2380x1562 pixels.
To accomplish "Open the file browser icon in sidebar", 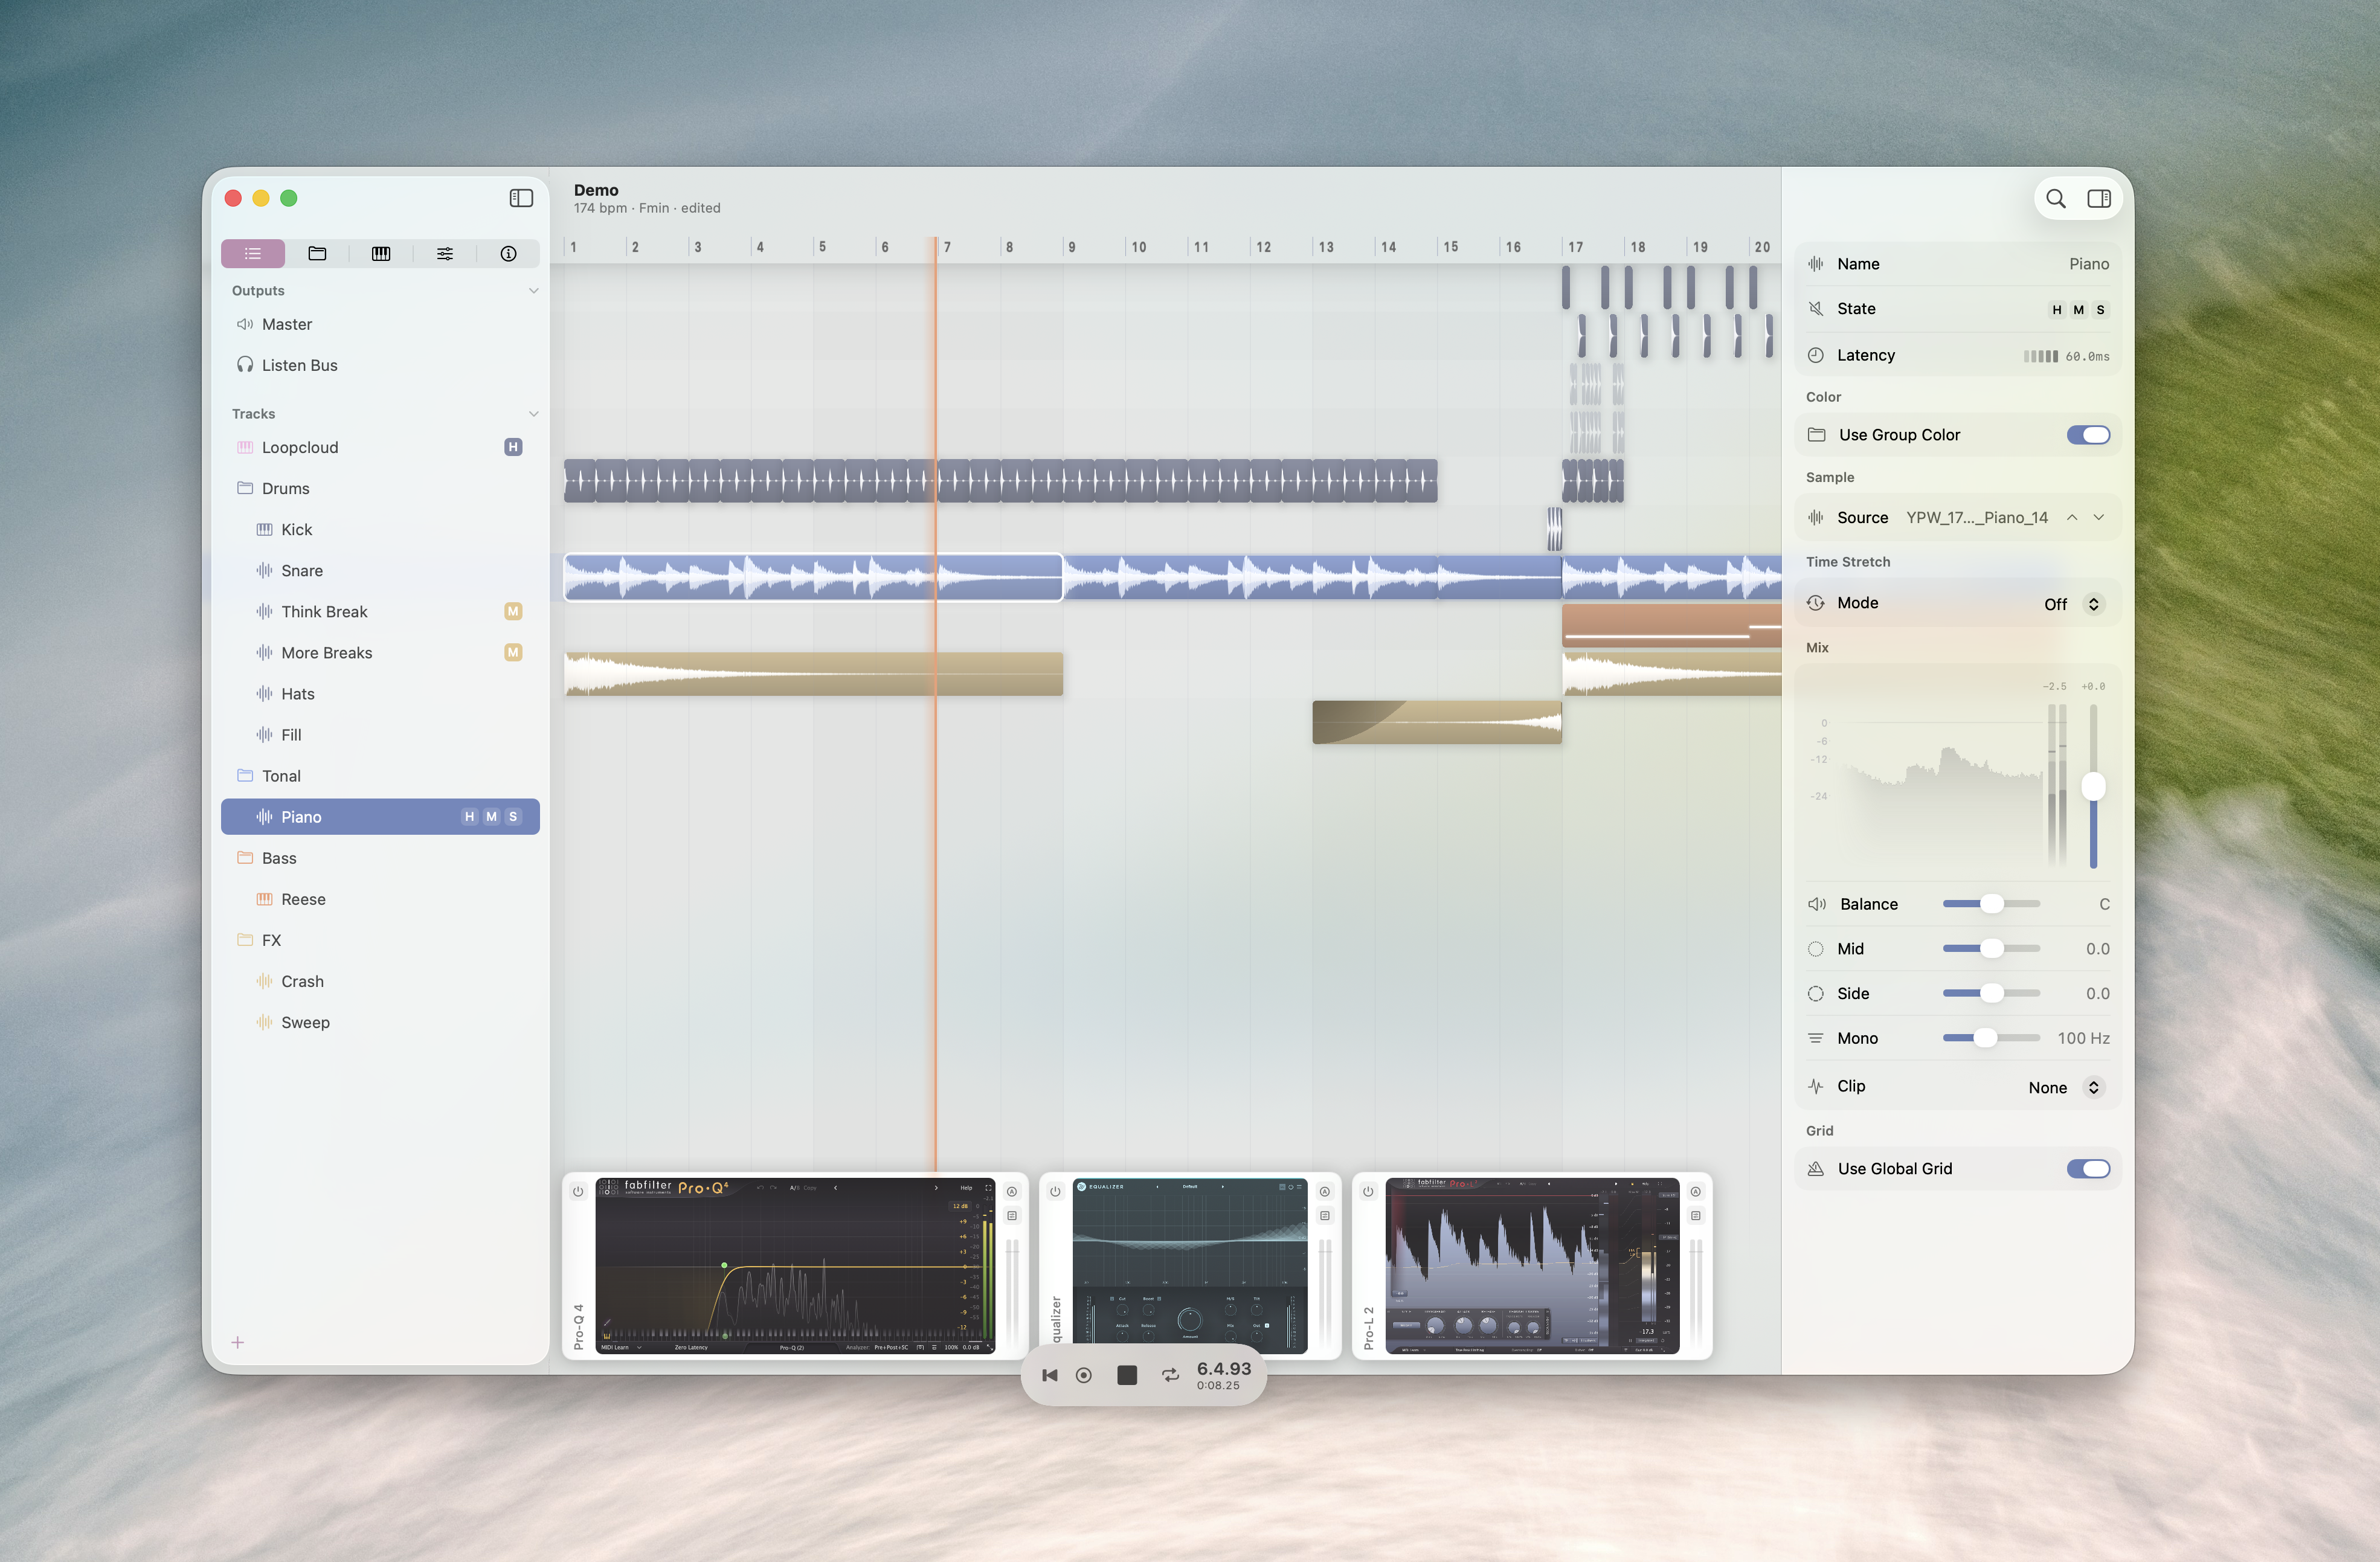I will (x=317, y=253).
